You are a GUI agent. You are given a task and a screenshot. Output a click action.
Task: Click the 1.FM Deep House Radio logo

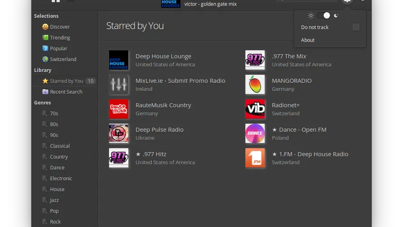(255, 158)
